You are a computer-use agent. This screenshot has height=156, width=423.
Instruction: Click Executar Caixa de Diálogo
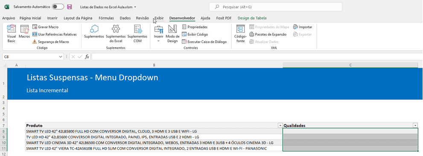204,42
